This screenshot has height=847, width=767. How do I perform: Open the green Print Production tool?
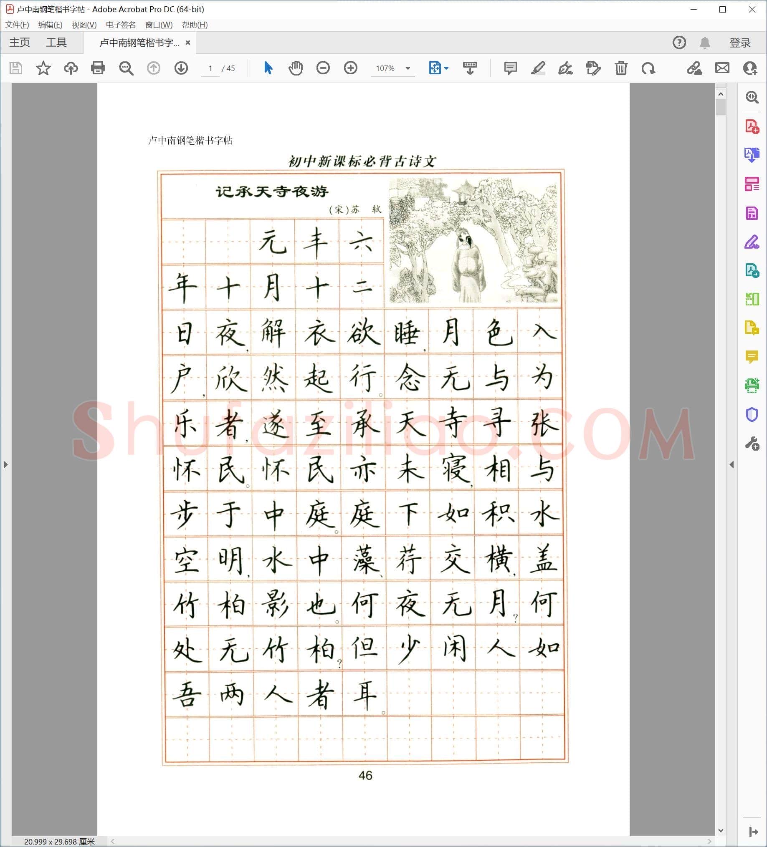[x=752, y=386]
